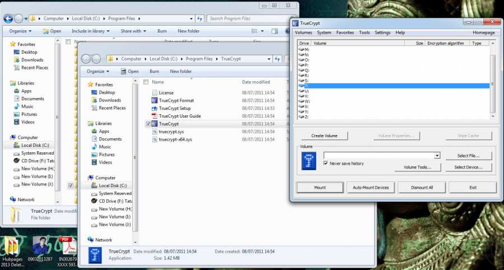Open address bar history dropdown in TrueCrypt folder

[269, 59]
